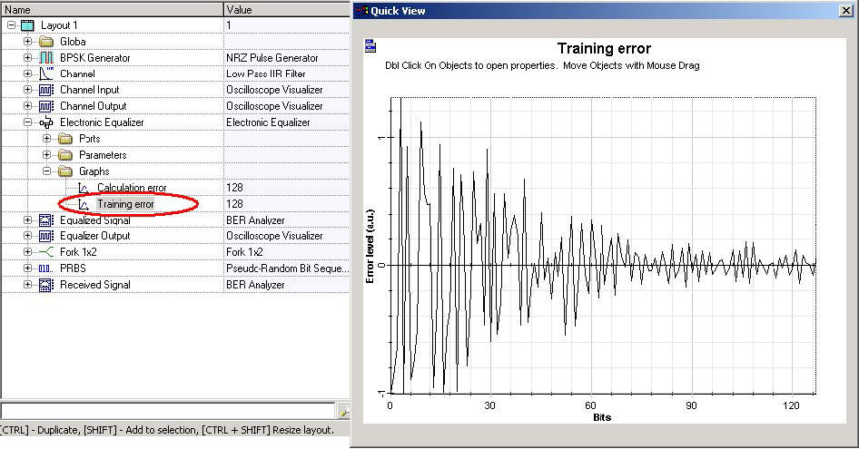Click the Calculation error graph icon
Screen dimensions: 859x449
tap(84, 188)
